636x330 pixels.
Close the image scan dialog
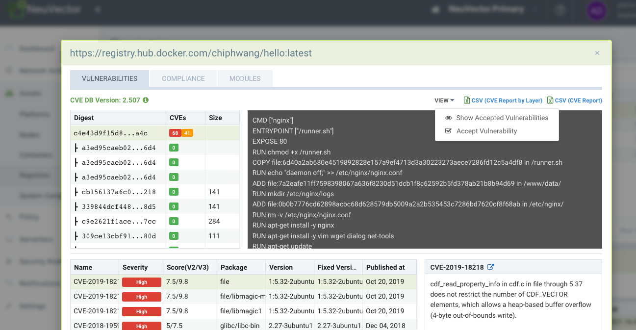(597, 53)
